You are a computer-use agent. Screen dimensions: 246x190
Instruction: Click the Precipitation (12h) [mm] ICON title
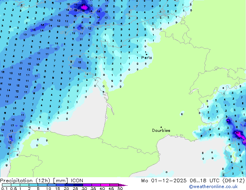coord(42,181)
